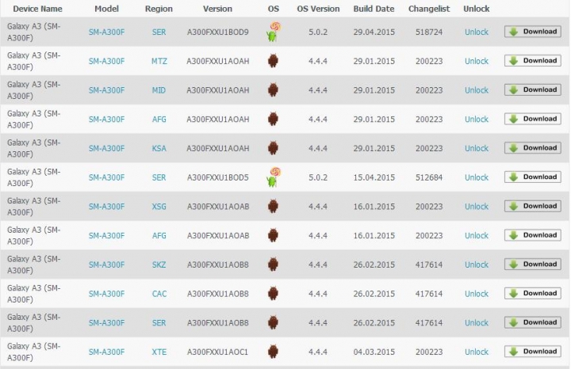This screenshot has width=571, height=369.
Task: Click the Version column header
Action: pyautogui.click(x=217, y=9)
